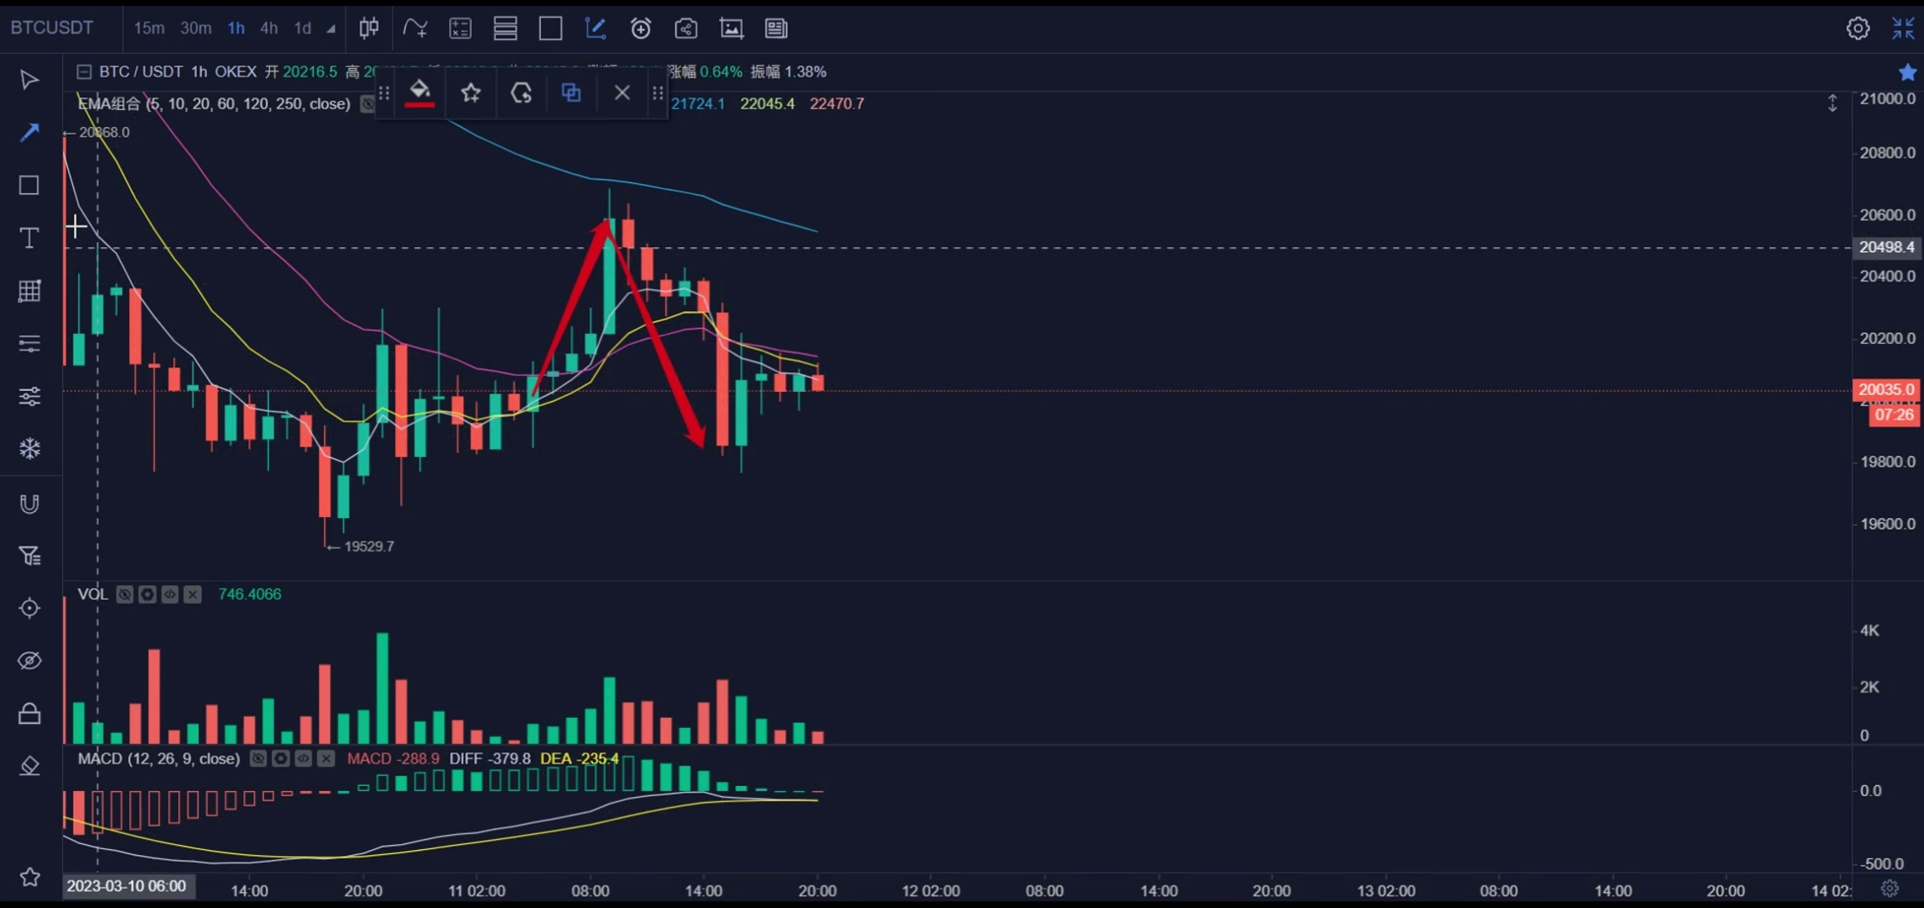Expand more timeframe options arrow
Screen dimensions: 1924x908
331,29
